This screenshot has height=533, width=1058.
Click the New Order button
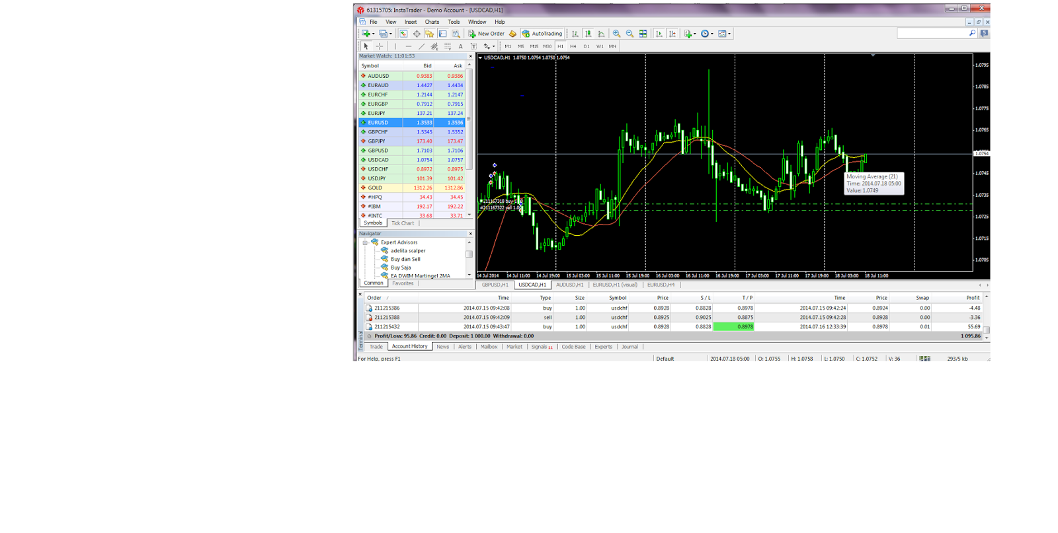click(486, 34)
